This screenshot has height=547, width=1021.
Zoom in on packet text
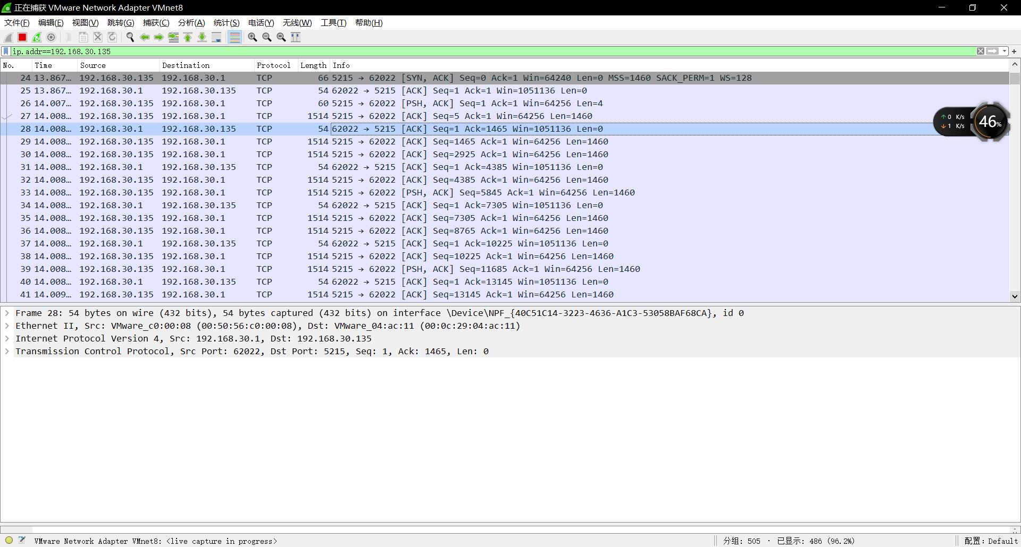tap(253, 37)
